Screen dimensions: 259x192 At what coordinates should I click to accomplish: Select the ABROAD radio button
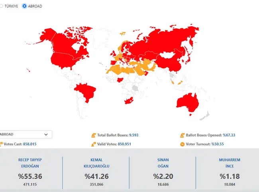(25, 6)
